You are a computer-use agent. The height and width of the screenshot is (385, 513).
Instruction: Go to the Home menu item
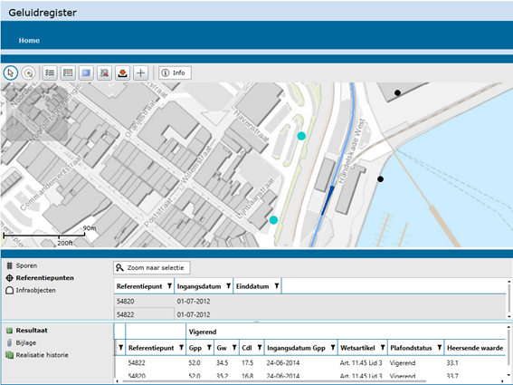(29, 40)
